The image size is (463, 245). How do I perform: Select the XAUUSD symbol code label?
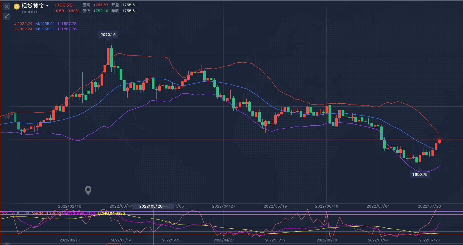click(29, 12)
